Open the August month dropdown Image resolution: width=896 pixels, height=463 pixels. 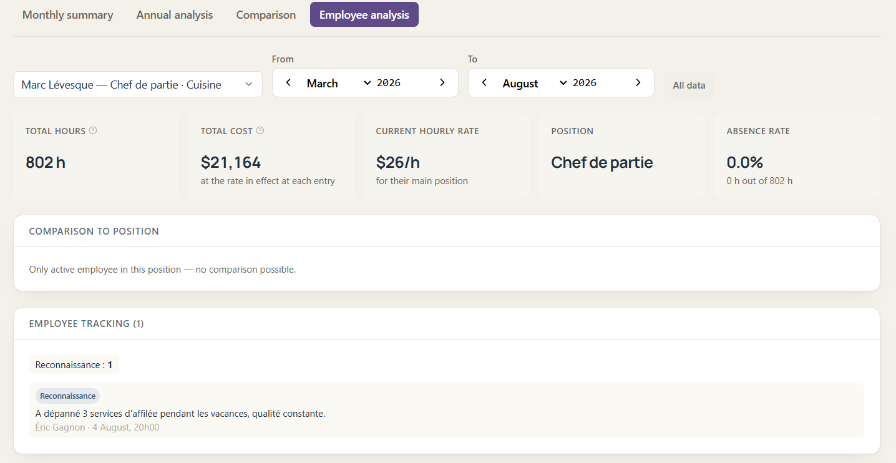(x=535, y=83)
